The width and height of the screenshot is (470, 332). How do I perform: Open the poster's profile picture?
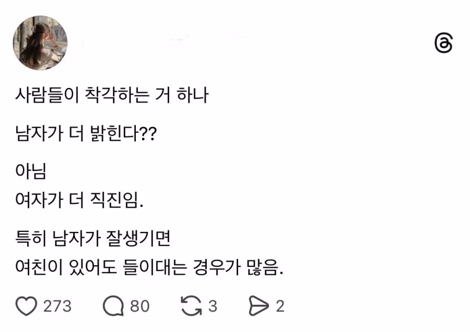pyautogui.click(x=40, y=43)
